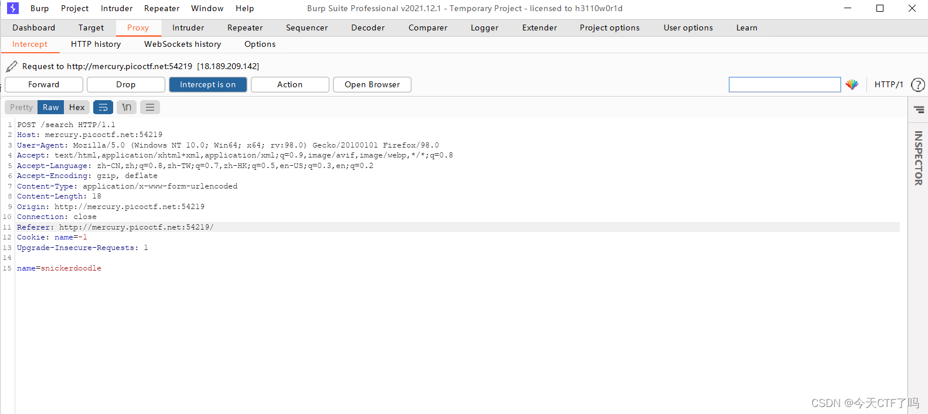Open the Burp menu
The width and height of the screenshot is (928, 414).
click(x=40, y=8)
